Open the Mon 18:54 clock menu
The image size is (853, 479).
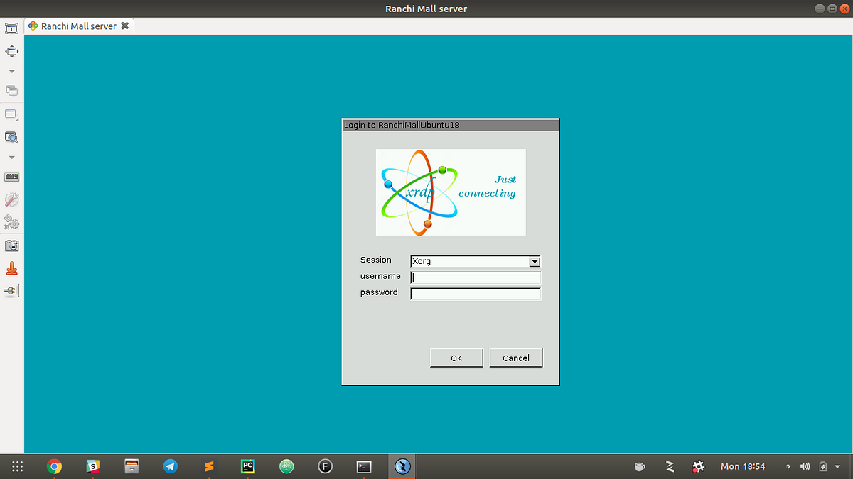pos(743,466)
